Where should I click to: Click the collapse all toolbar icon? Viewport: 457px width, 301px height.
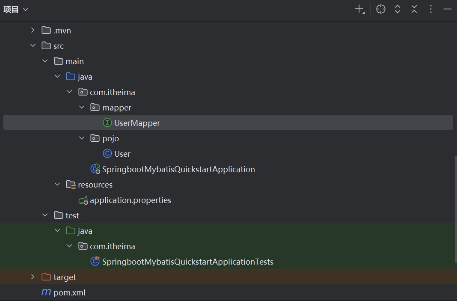pos(414,9)
